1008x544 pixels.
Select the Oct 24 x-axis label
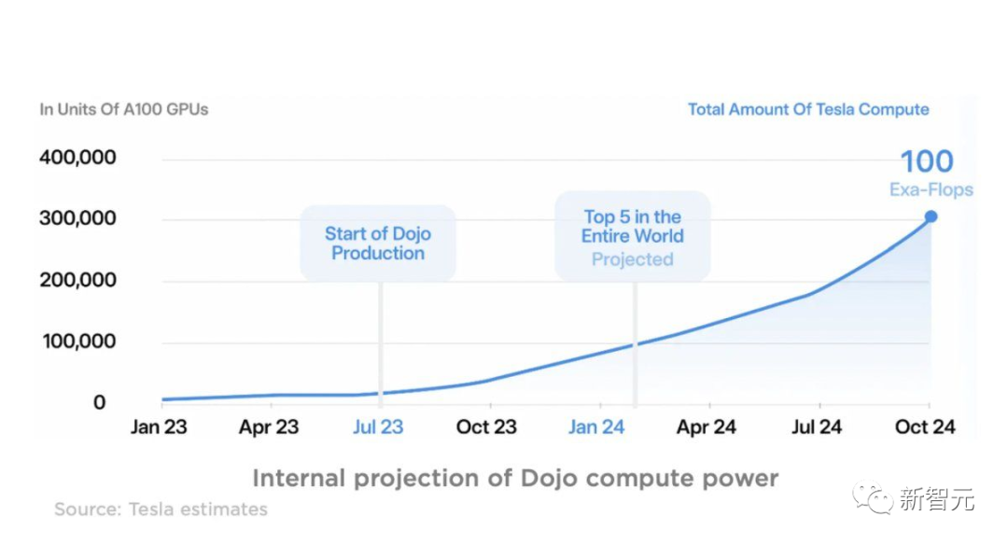point(925,427)
